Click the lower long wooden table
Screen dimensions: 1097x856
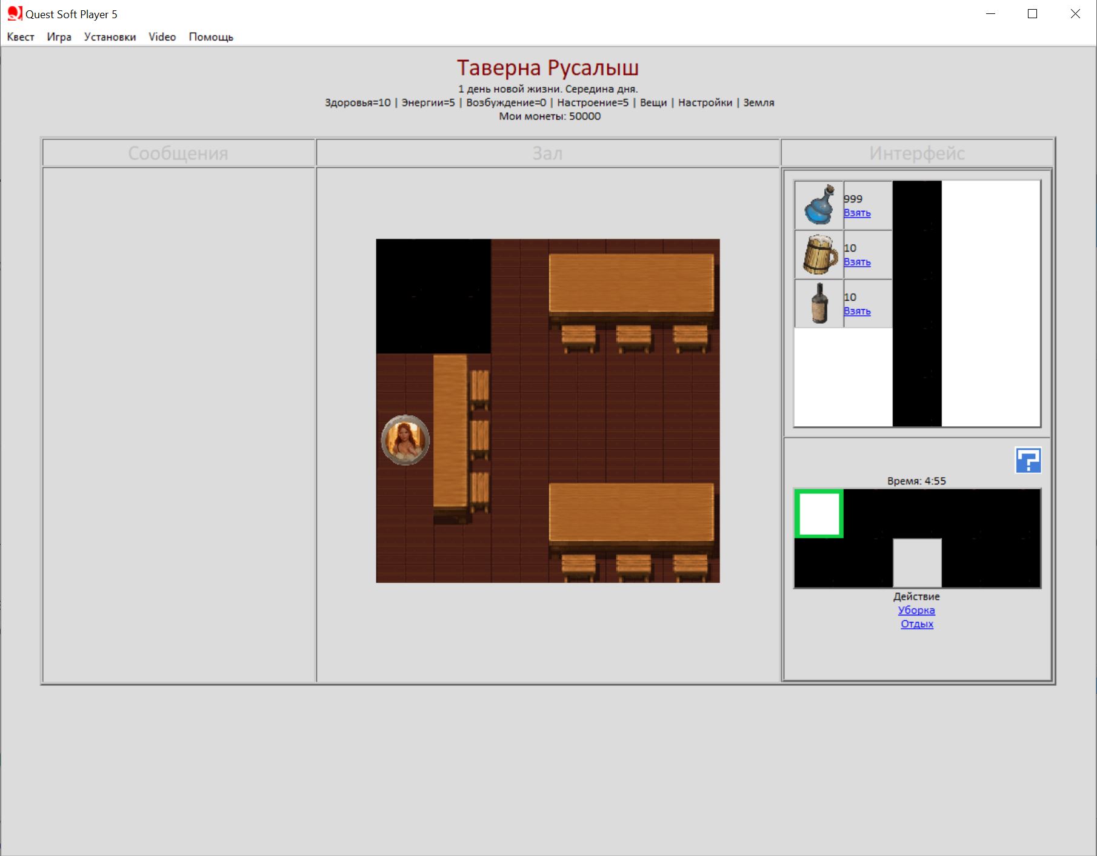pos(631,513)
